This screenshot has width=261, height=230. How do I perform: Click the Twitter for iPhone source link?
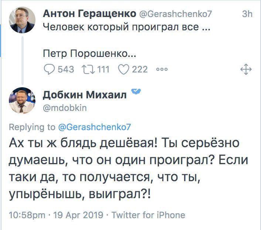[x=148, y=215]
